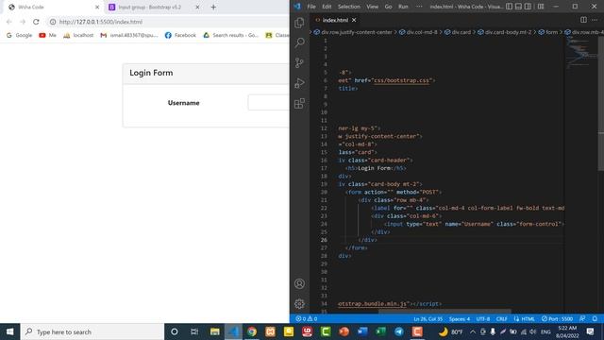View site information icon in address bar
The height and width of the screenshot is (340, 604).
pyautogui.click(x=53, y=22)
